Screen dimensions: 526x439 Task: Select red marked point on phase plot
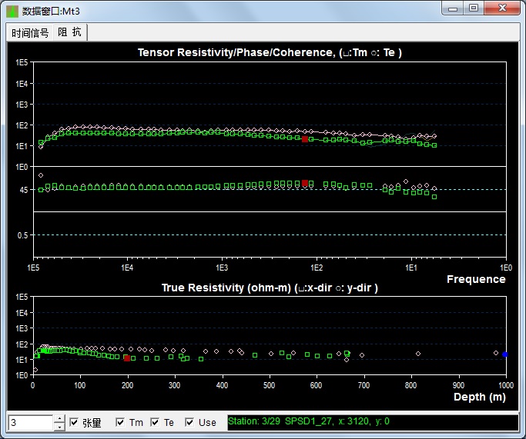point(305,183)
